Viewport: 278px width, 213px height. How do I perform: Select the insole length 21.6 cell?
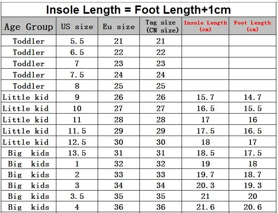(x=205, y=207)
